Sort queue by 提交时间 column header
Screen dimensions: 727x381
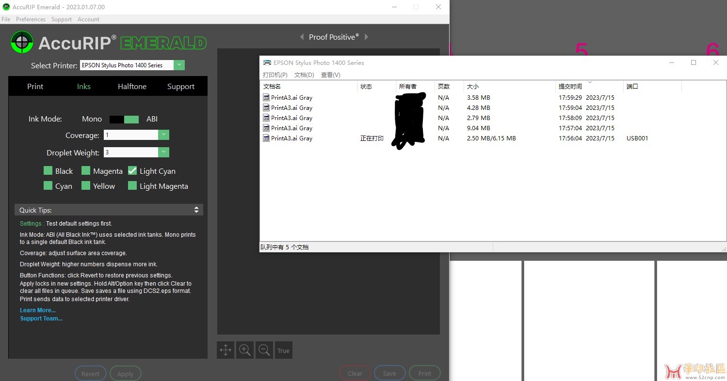(x=589, y=86)
